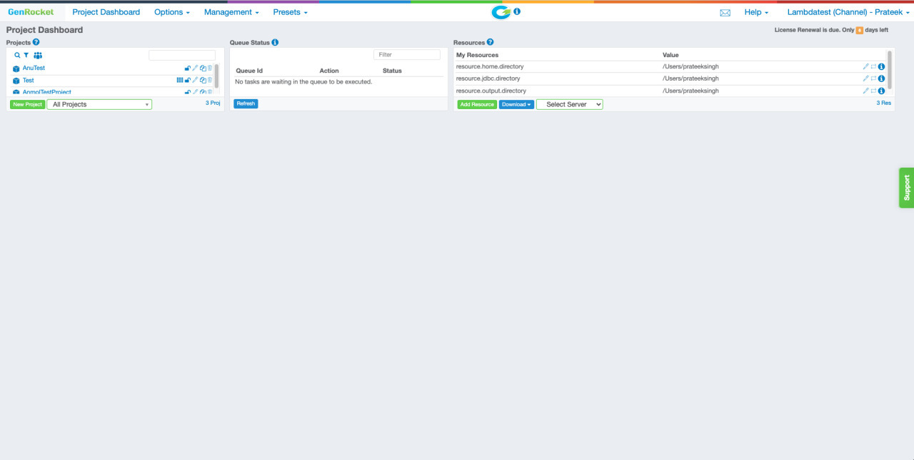Unlock the AnmolTestProject project

coord(188,91)
